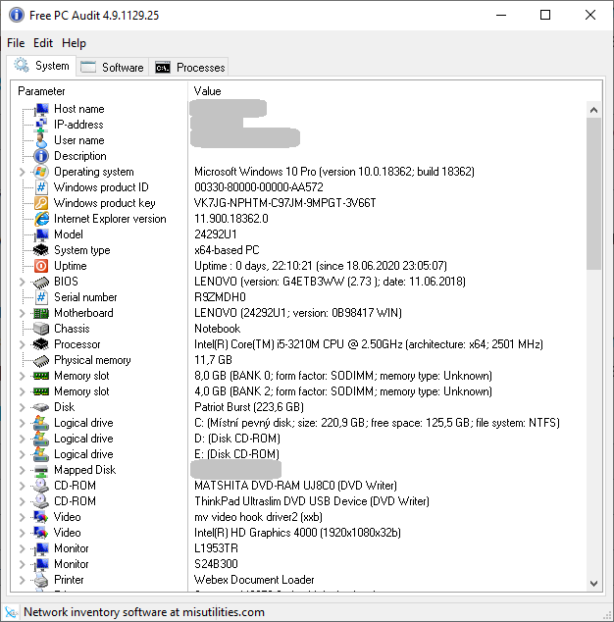Select the Internet Explorer value 11.900.18362.0
Viewport: 614px width, 622px height.
click(231, 219)
